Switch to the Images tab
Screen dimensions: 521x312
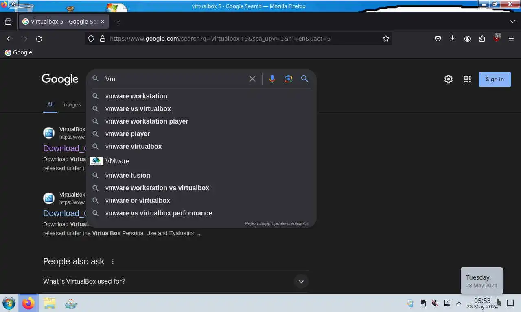pyautogui.click(x=72, y=104)
